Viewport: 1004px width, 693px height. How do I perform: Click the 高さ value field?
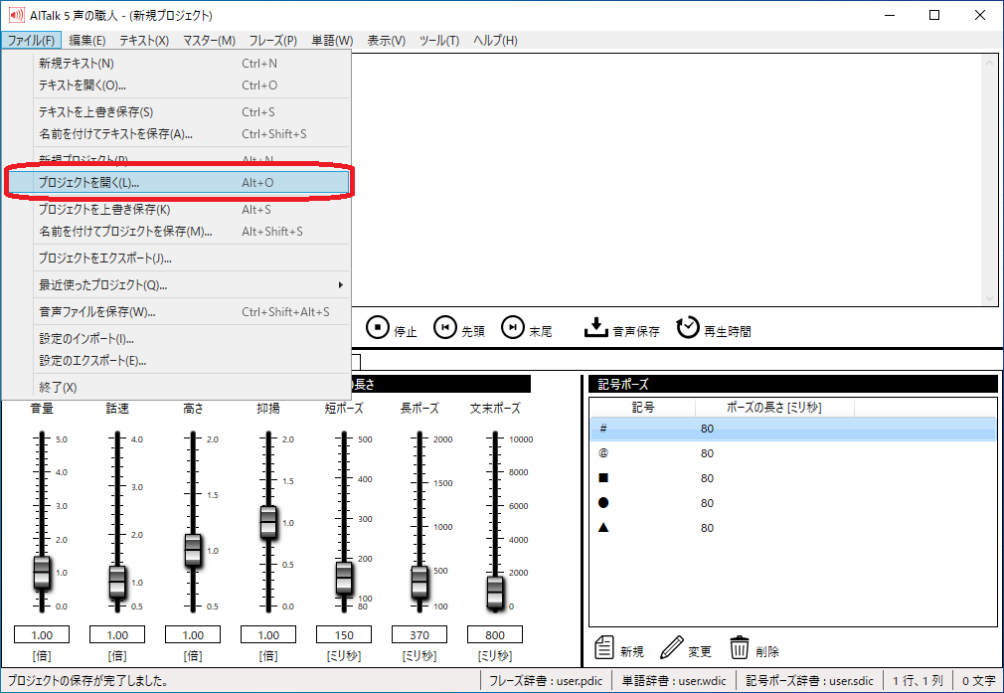193,634
